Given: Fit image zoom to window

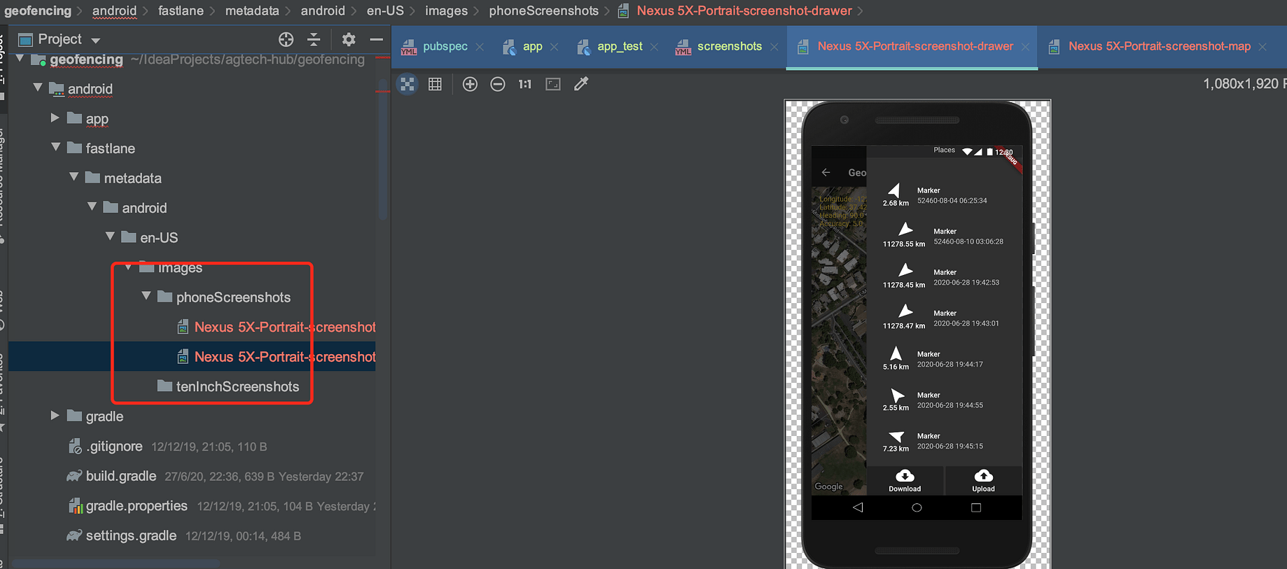Looking at the screenshot, I should 553,84.
